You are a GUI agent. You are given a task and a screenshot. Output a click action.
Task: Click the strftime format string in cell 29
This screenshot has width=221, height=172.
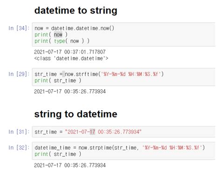[x=131, y=74]
